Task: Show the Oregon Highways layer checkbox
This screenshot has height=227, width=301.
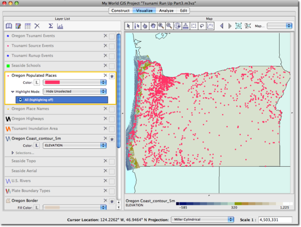Action: (112, 120)
